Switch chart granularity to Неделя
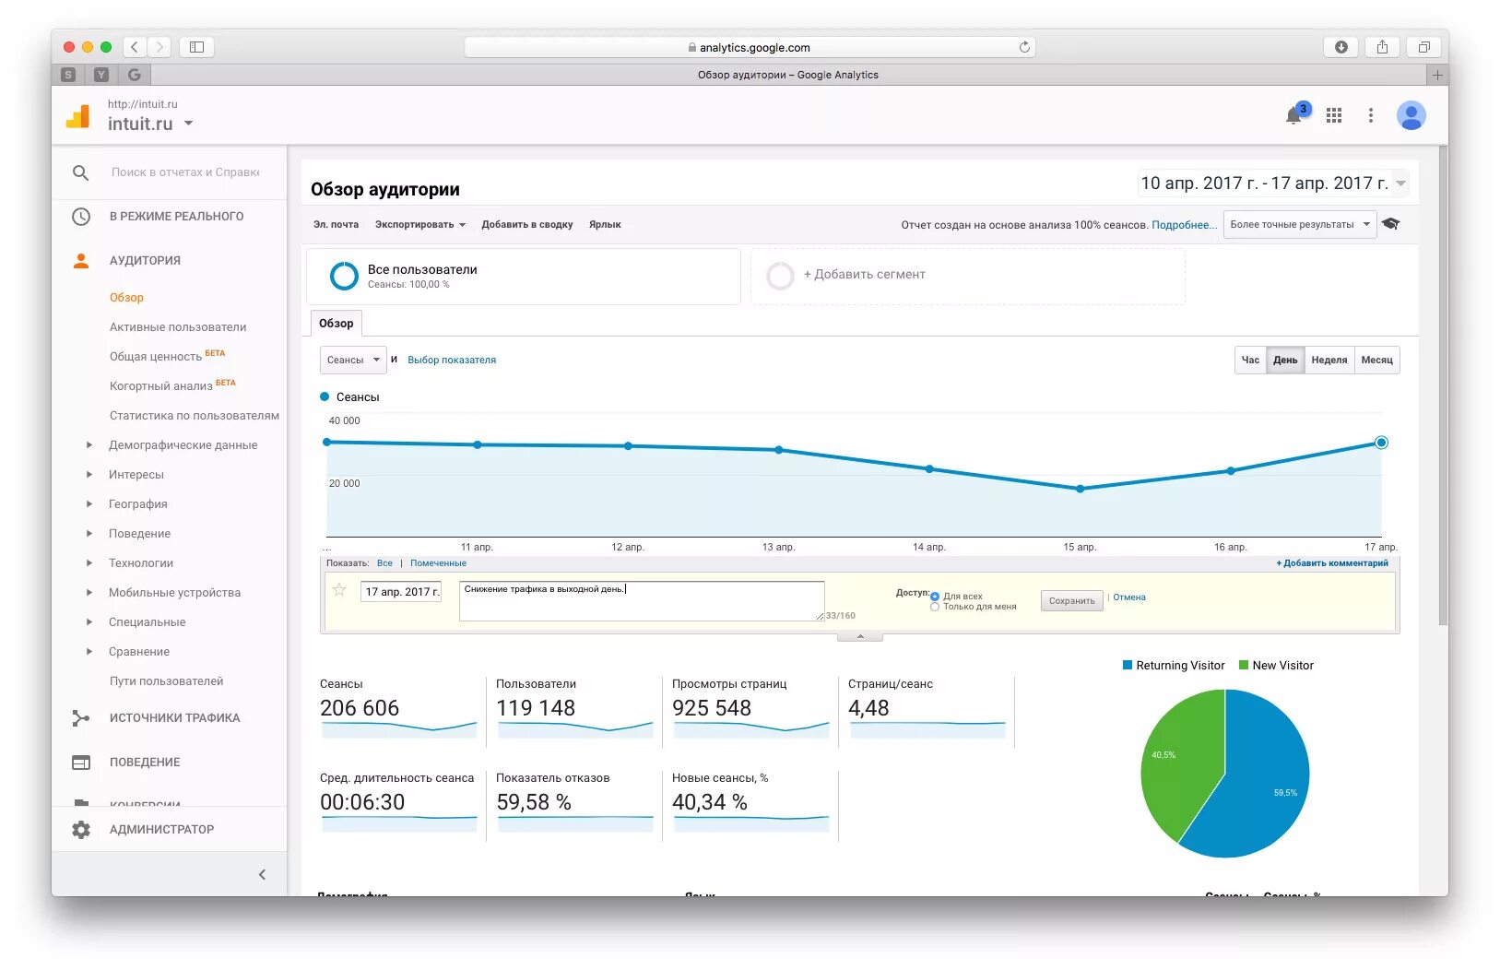This screenshot has width=1500, height=970. click(x=1329, y=361)
